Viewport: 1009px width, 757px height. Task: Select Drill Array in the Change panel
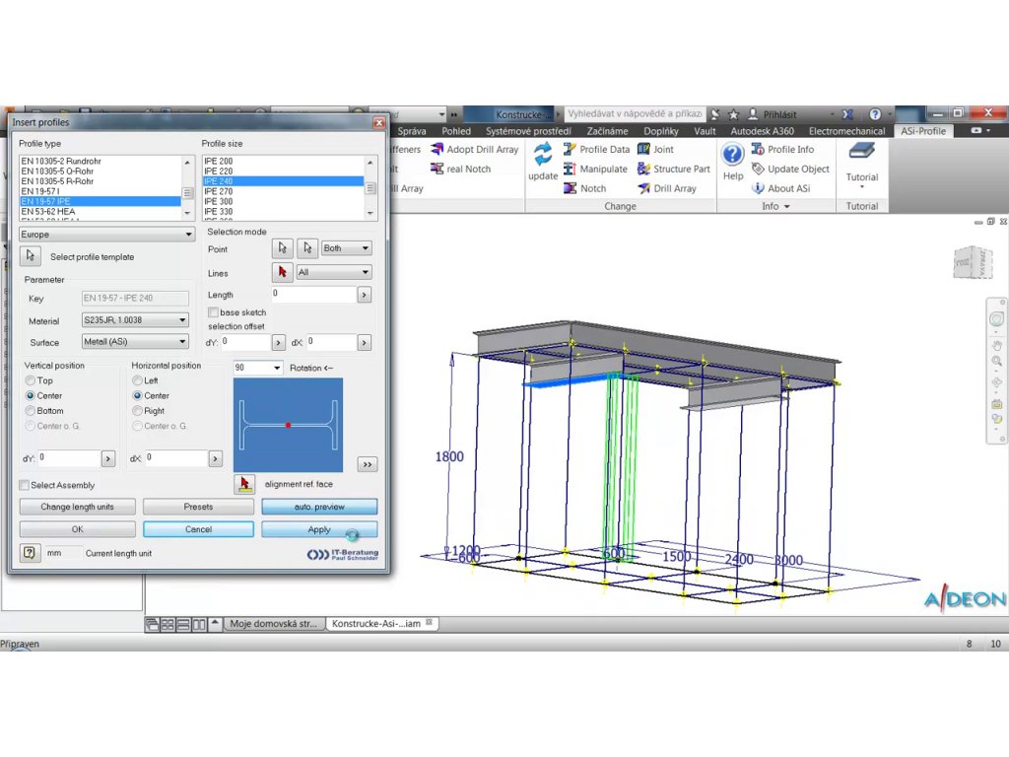(x=667, y=188)
